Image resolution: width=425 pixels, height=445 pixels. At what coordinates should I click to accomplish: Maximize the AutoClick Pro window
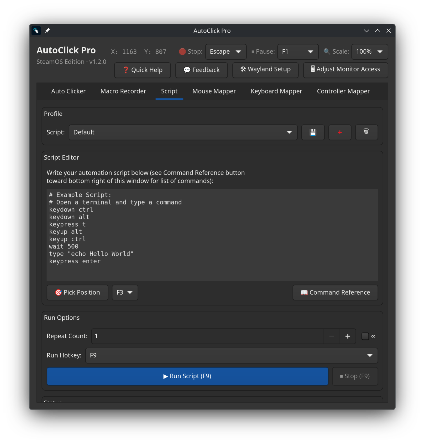point(377,31)
